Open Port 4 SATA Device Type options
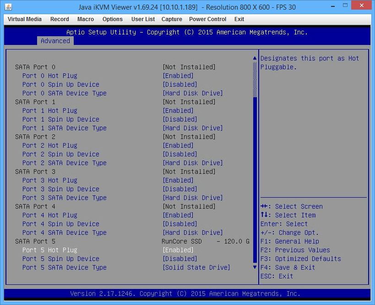The width and height of the screenshot is (375, 305). pos(192,233)
